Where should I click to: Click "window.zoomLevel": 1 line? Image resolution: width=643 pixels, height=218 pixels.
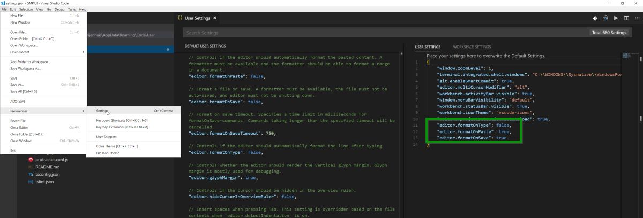pyautogui.click(x=465, y=68)
